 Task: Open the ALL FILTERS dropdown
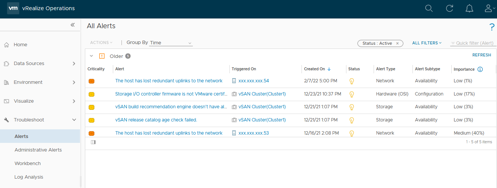tap(426, 43)
